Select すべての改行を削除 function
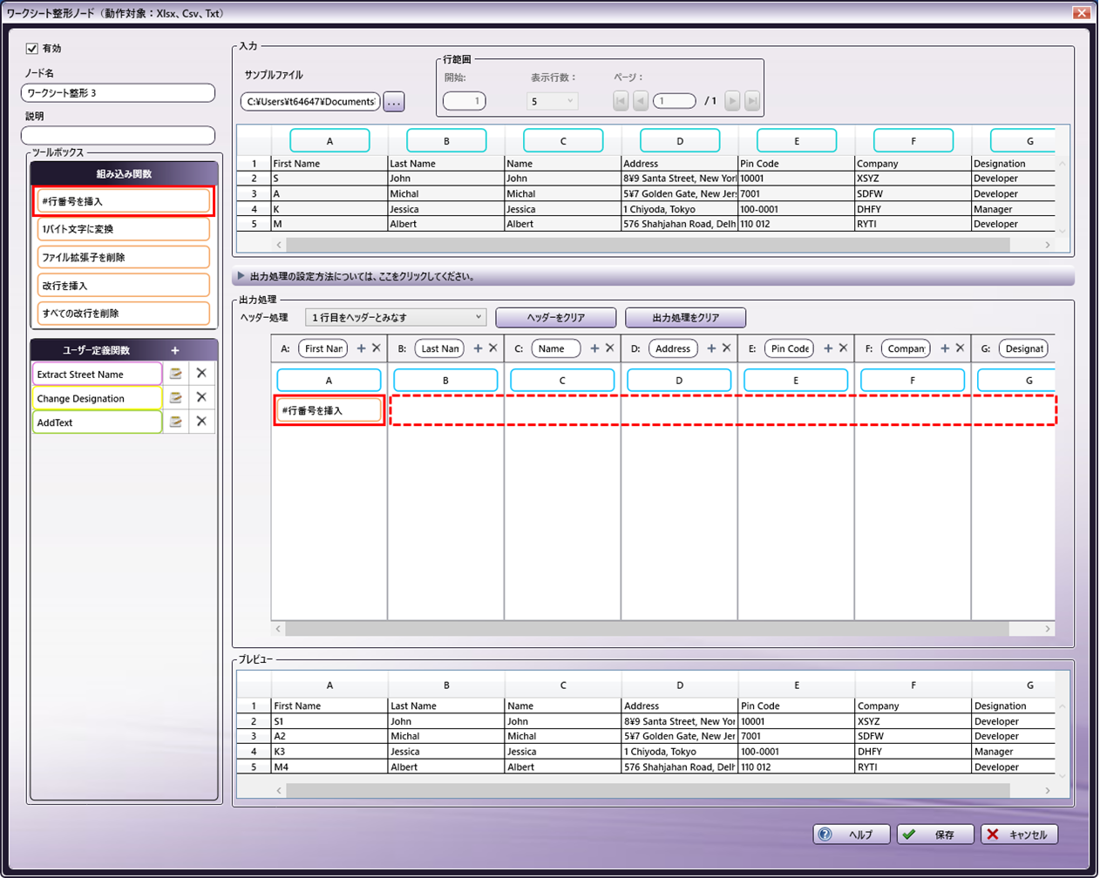 pyautogui.click(x=123, y=313)
